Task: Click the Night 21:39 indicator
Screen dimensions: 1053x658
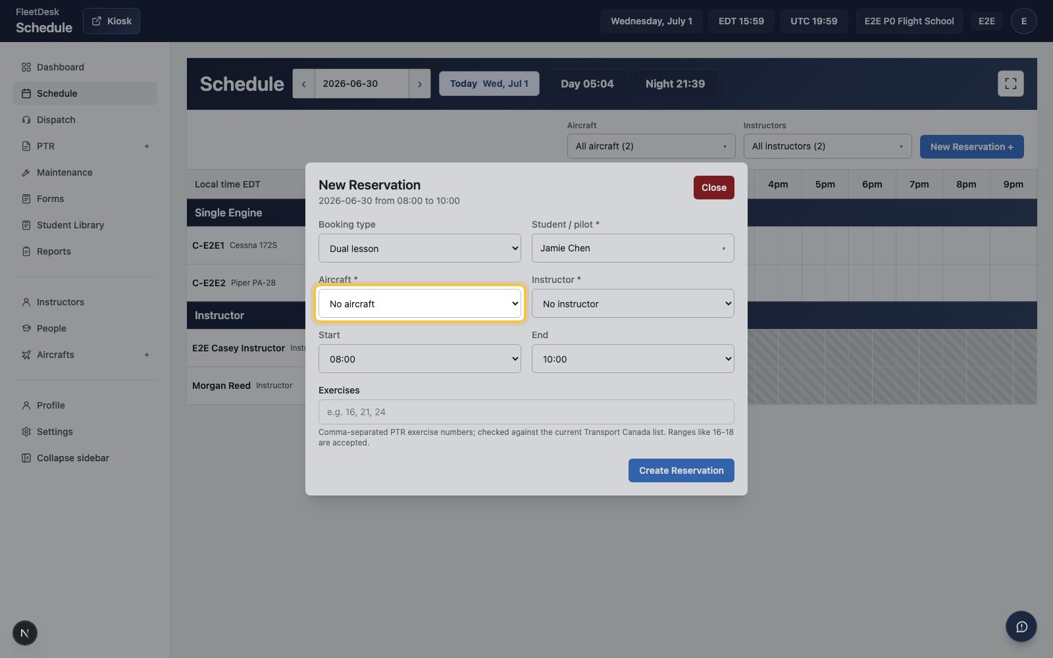Action: [675, 84]
